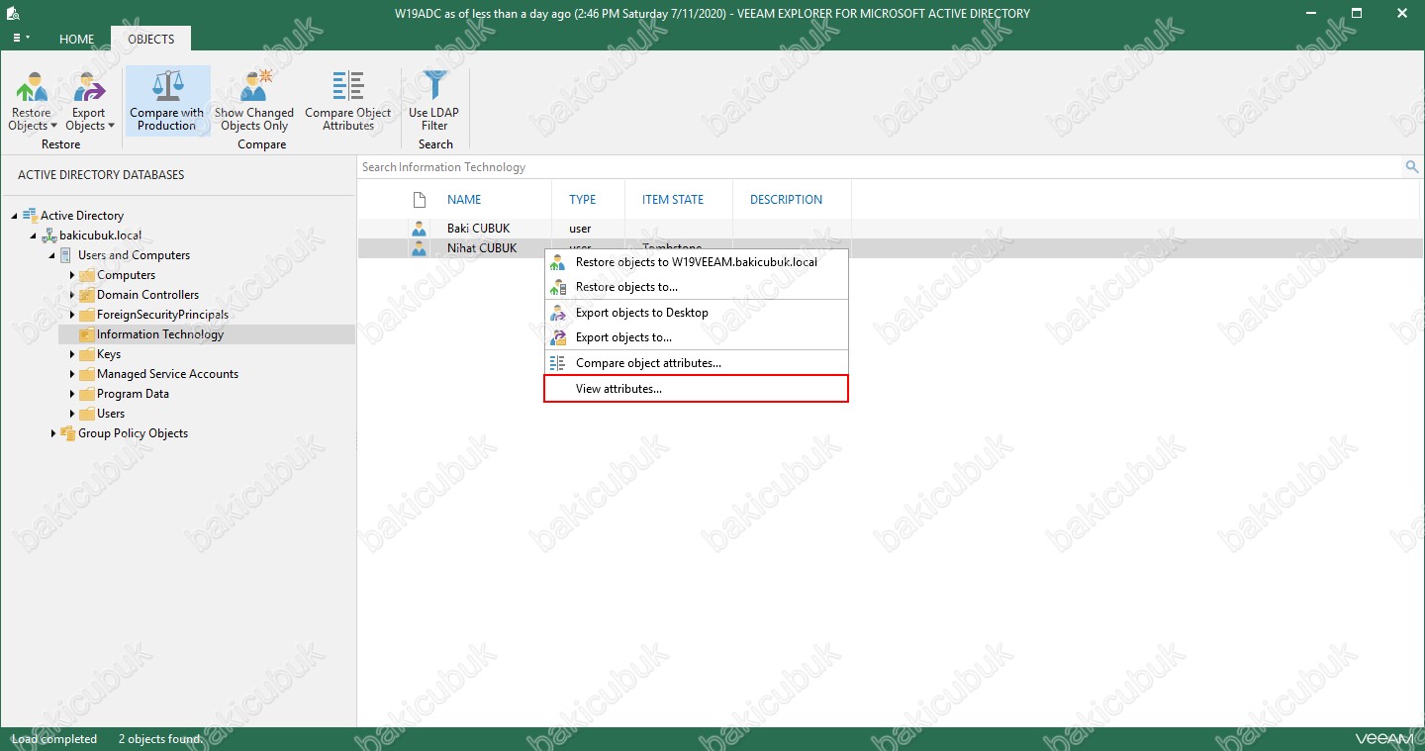Click the Users and Computers container icon
1425x751 pixels.
pos(67,255)
